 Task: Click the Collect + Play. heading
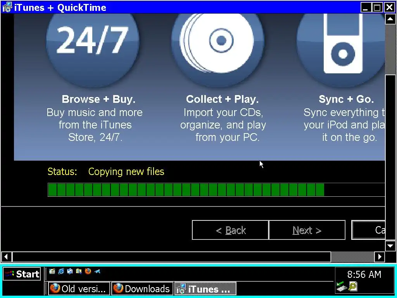coord(222,99)
